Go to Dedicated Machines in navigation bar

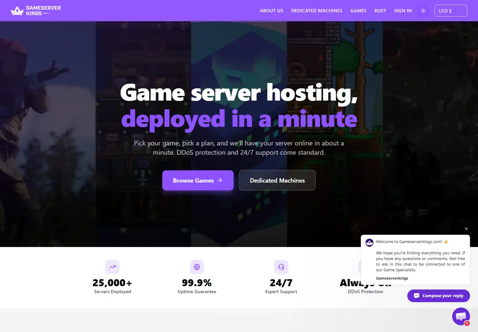pos(317,11)
